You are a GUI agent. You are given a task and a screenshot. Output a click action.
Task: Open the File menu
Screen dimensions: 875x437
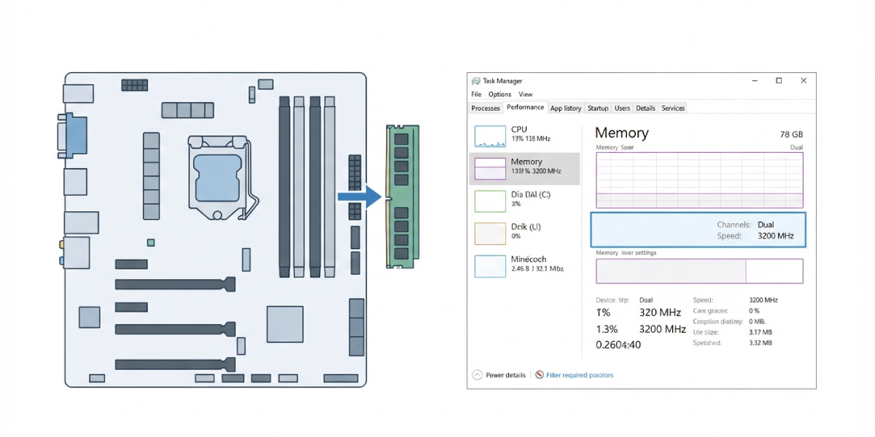(x=476, y=95)
